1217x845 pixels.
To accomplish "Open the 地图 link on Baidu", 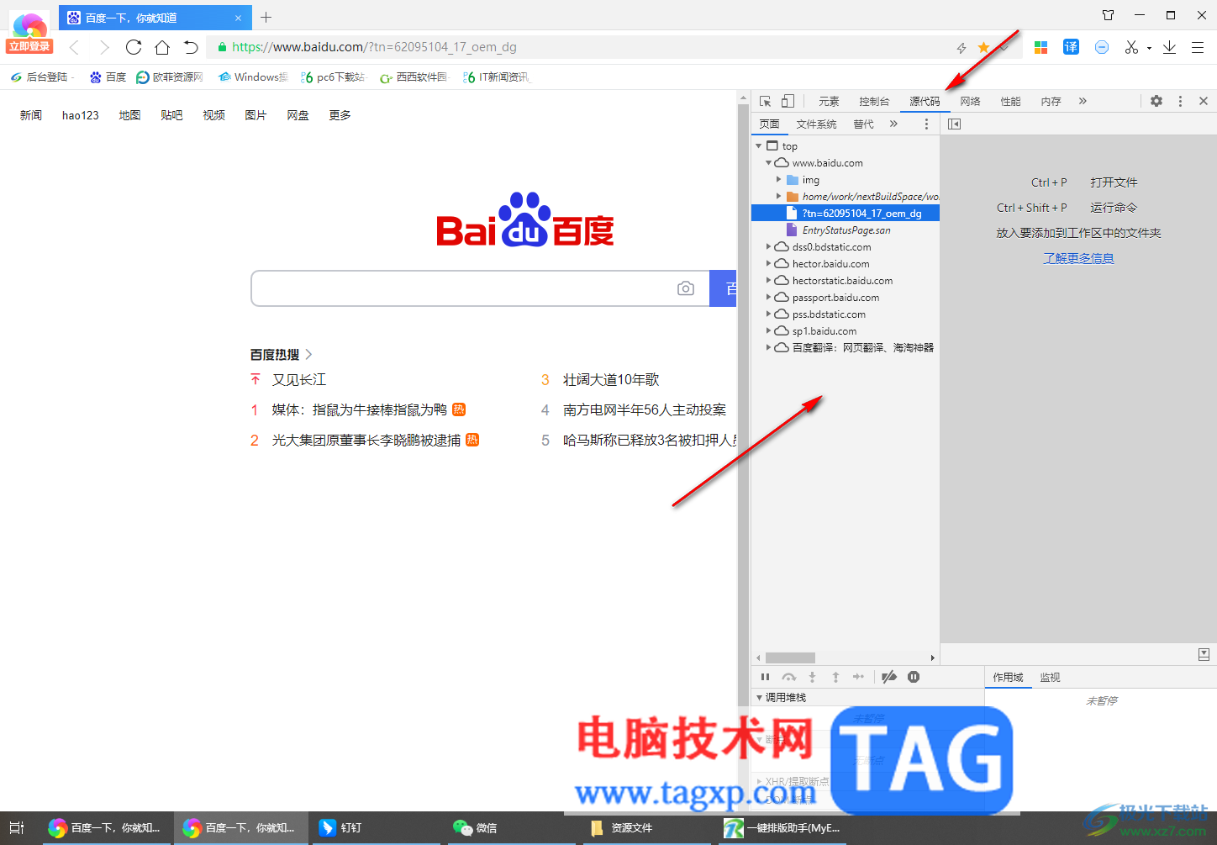I will coord(129,115).
